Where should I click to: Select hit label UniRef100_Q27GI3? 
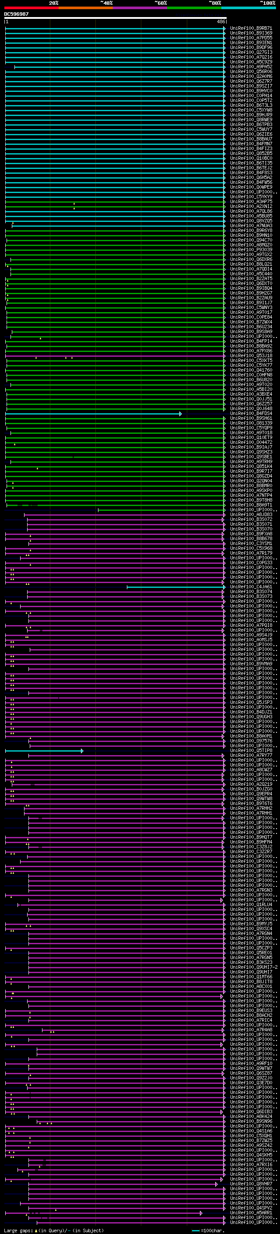(x=251, y=52)
